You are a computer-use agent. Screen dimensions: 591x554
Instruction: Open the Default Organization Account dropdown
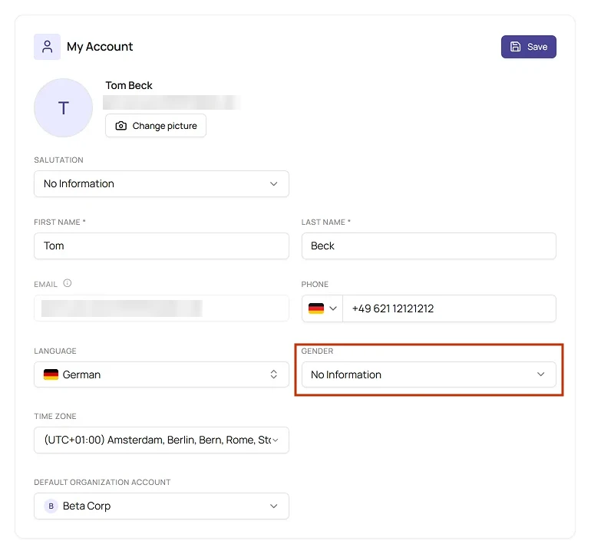(161, 506)
